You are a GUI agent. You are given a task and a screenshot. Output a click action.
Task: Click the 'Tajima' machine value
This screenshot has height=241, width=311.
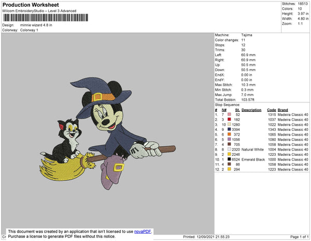[x=247, y=35]
